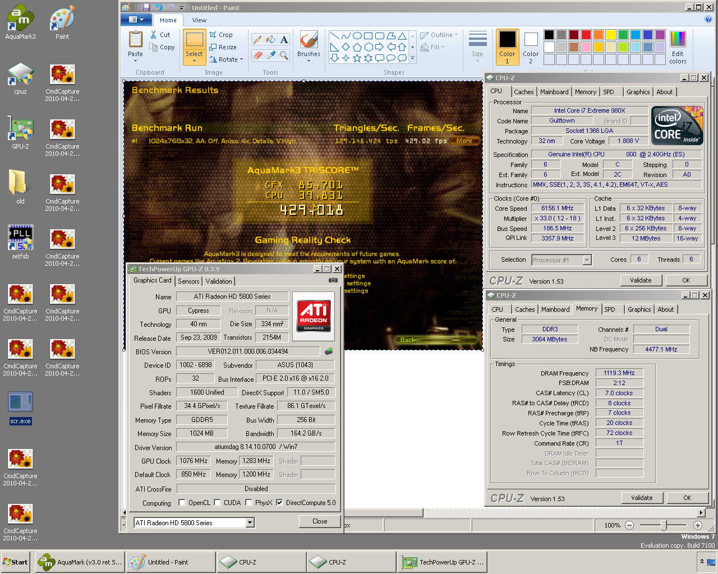Click the Crop tool in Image group
Screen dimensions: 718x574
tap(221, 35)
